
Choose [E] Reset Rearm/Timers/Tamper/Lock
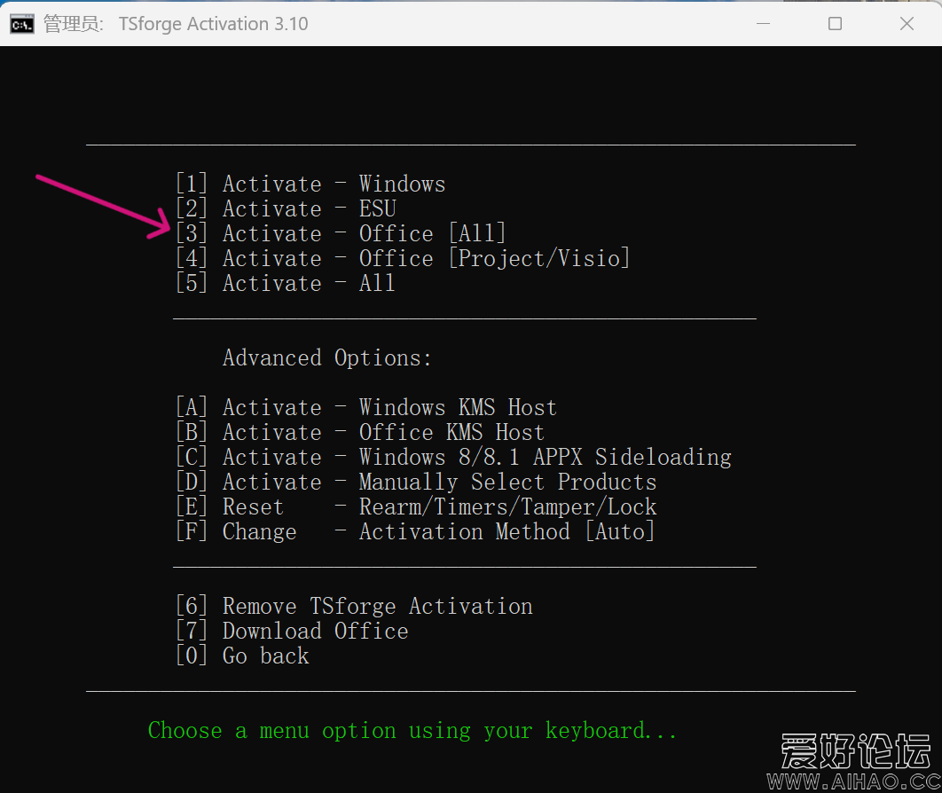click(x=416, y=507)
